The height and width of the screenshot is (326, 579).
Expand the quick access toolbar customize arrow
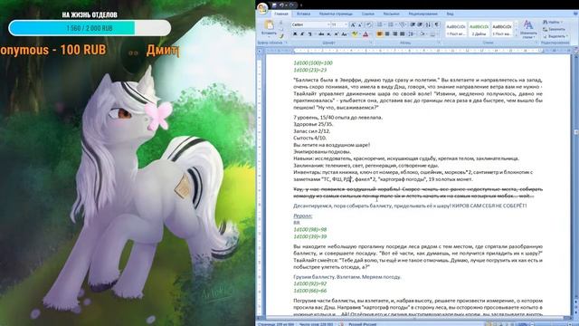click(301, 5)
